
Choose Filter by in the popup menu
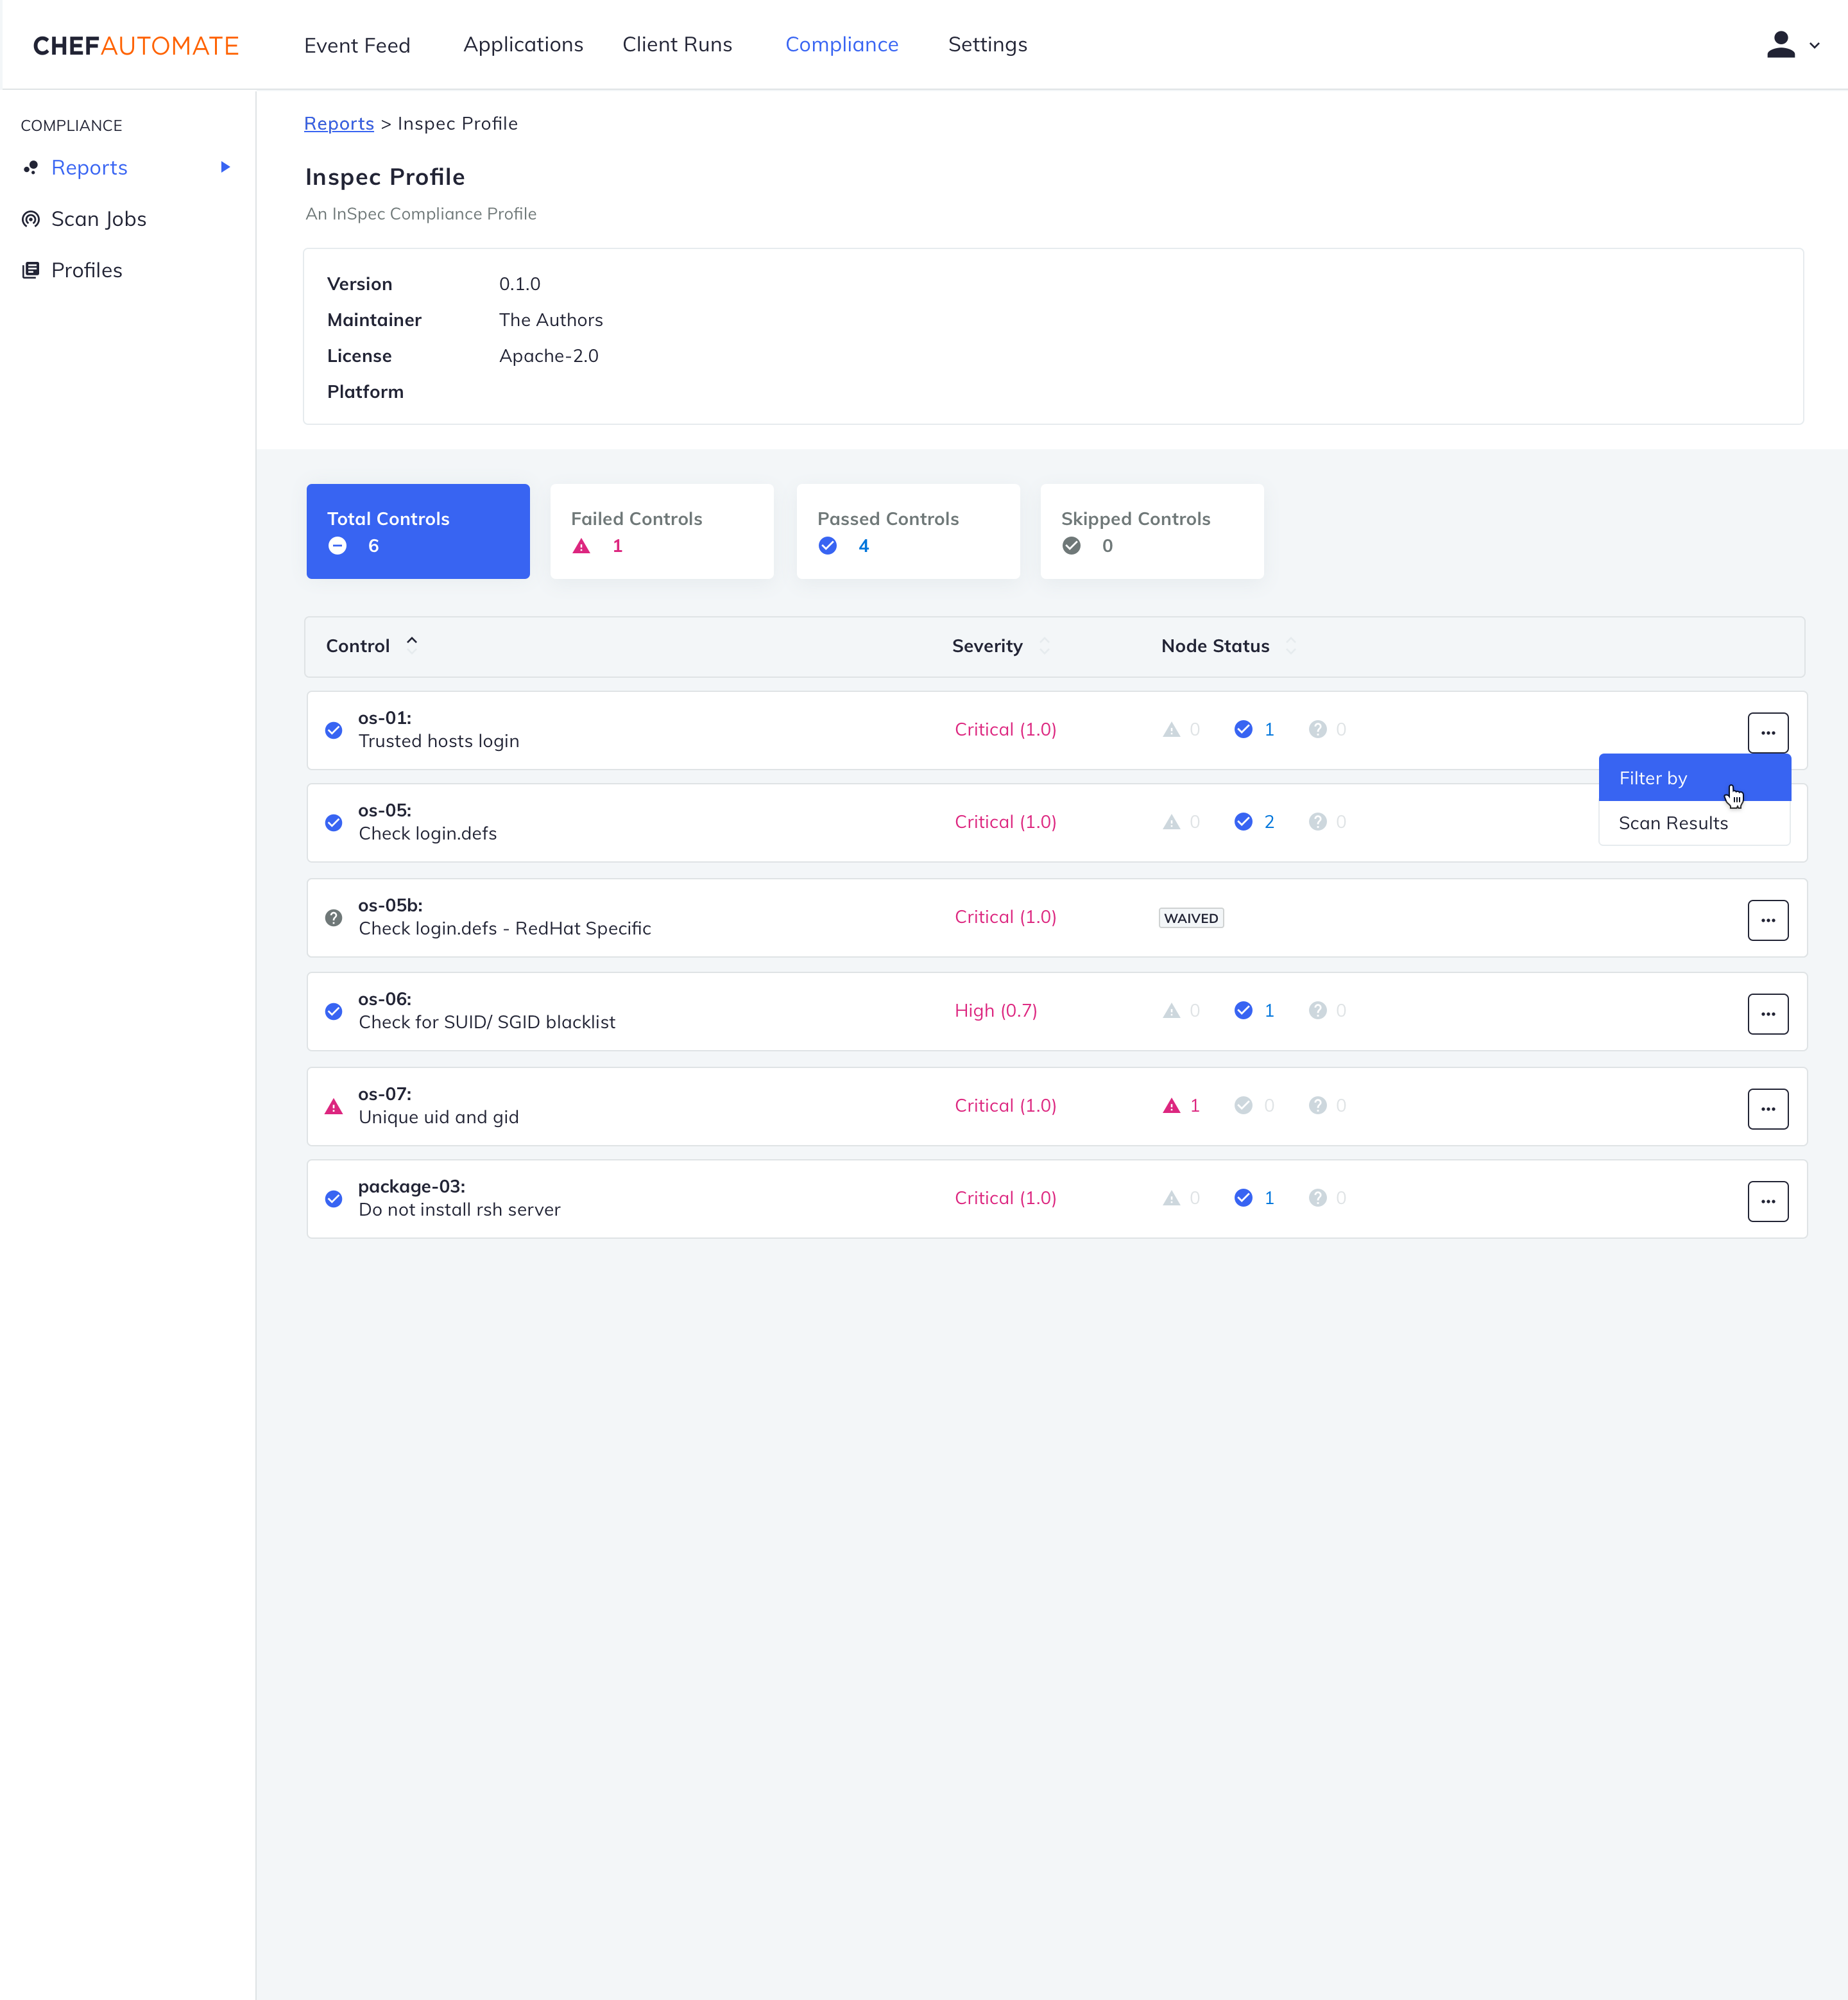click(1653, 777)
